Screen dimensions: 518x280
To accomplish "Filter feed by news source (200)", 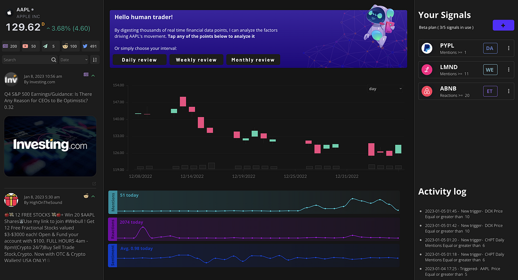I will point(10,46).
